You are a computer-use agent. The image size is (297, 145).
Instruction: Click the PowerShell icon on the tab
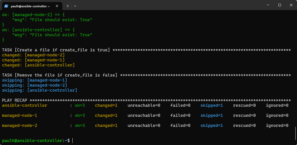tap(6, 6)
